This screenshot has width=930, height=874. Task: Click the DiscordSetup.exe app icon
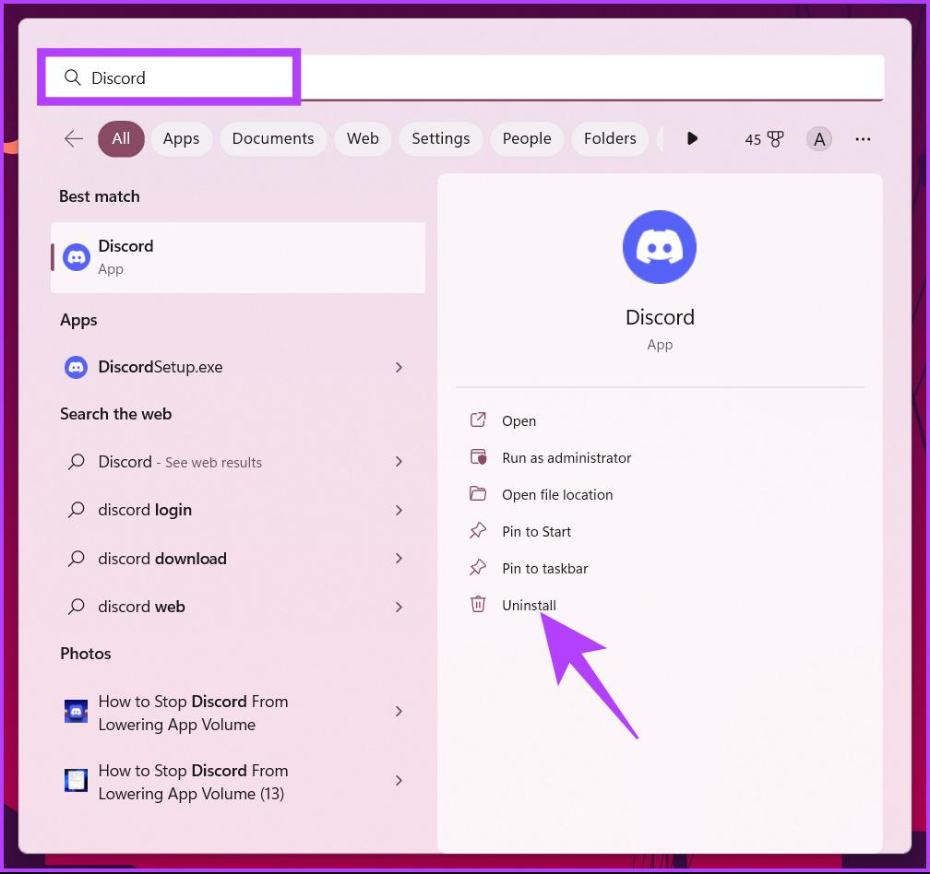coord(76,367)
